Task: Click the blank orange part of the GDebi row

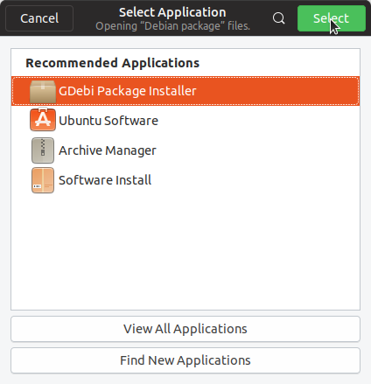Action: (277, 91)
